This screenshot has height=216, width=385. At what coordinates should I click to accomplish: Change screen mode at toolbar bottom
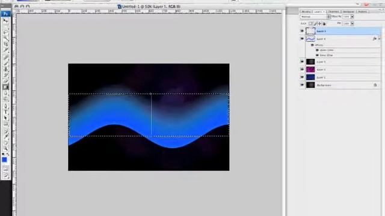point(5,175)
